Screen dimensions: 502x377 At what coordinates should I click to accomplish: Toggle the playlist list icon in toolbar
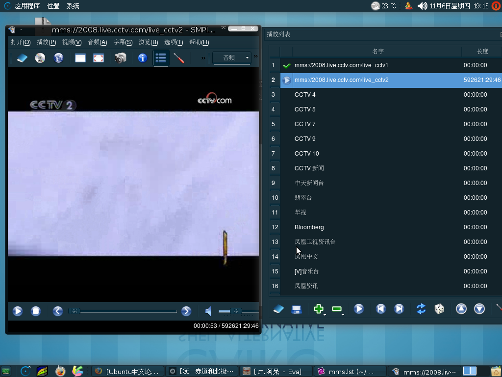click(161, 58)
